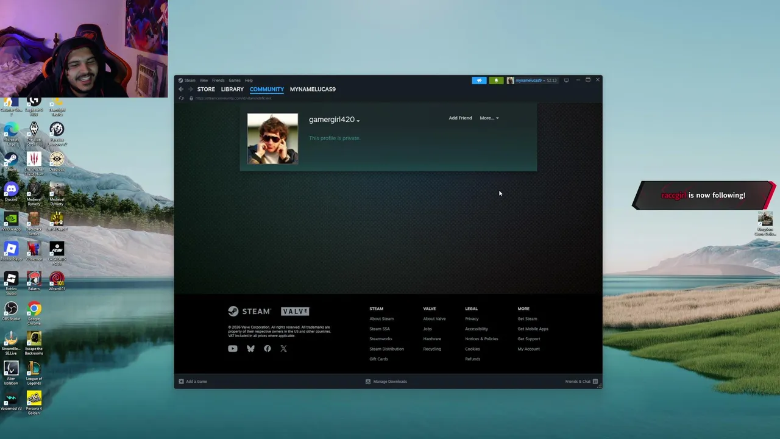Open League of Legends desktop shortcut
This screenshot has width=780, height=439.
coord(34,373)
